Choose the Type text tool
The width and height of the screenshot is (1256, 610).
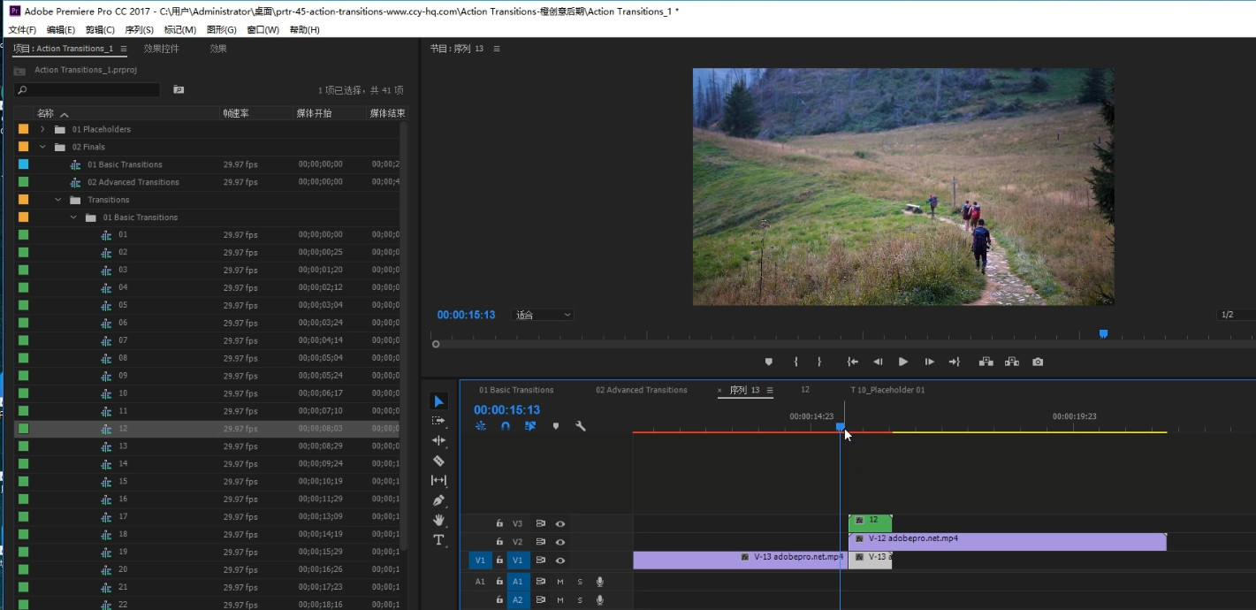[438, 540]
